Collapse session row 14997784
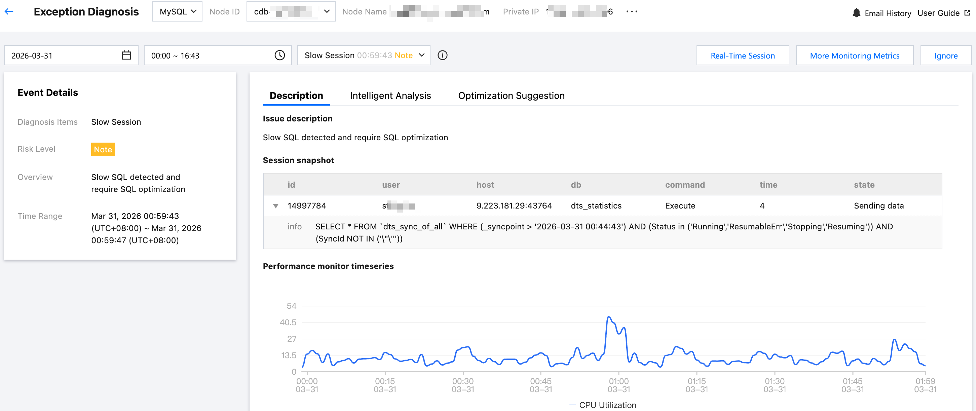This screenshot has width=976, height=411. (x=275, y=206)
